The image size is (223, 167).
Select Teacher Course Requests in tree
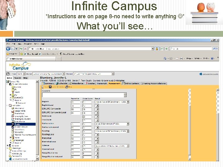point(25,135)
